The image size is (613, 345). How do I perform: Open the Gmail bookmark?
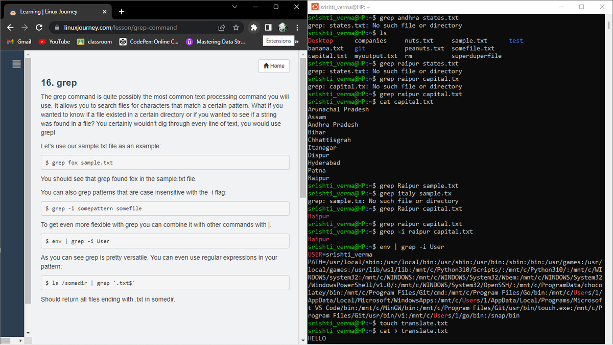pos(19,42)
